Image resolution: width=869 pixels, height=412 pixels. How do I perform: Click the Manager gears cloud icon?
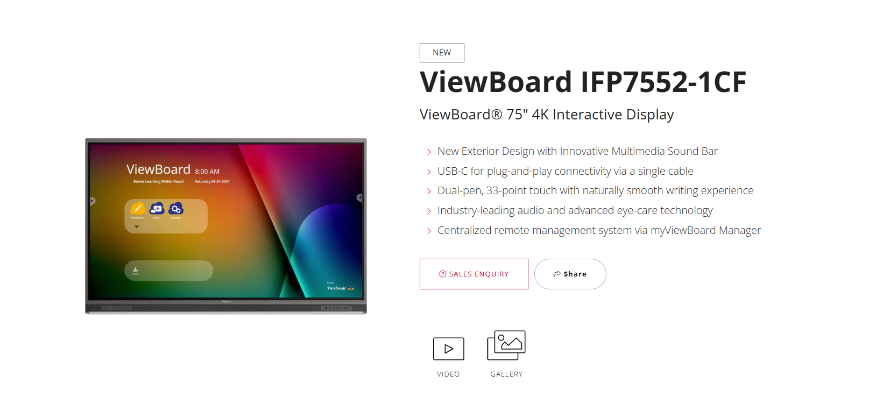[x=176, y=208]
